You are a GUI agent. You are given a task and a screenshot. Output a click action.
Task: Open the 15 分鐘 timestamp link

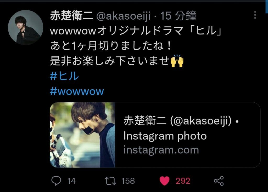pyautogui.click(x=178, y=16)
